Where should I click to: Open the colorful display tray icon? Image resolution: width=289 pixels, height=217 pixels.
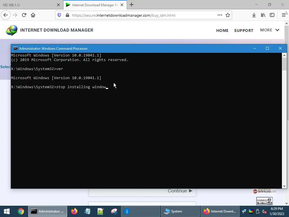[251, 211]
